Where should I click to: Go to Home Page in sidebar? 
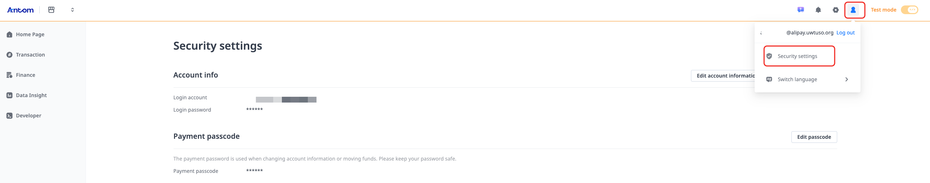[30, 34]
